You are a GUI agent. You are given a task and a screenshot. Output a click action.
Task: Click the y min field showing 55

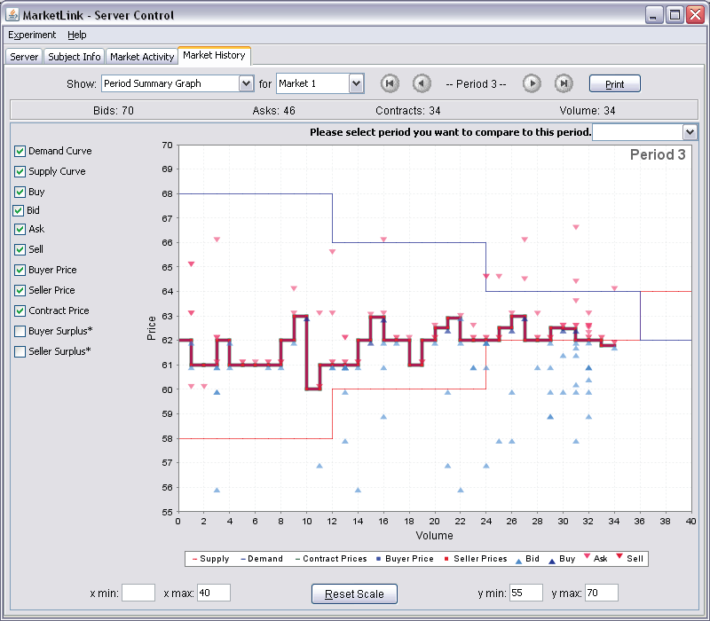click(x=526, y=593)
